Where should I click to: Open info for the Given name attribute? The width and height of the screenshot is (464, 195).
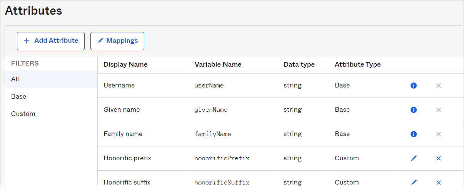click(x=414, y=110)
